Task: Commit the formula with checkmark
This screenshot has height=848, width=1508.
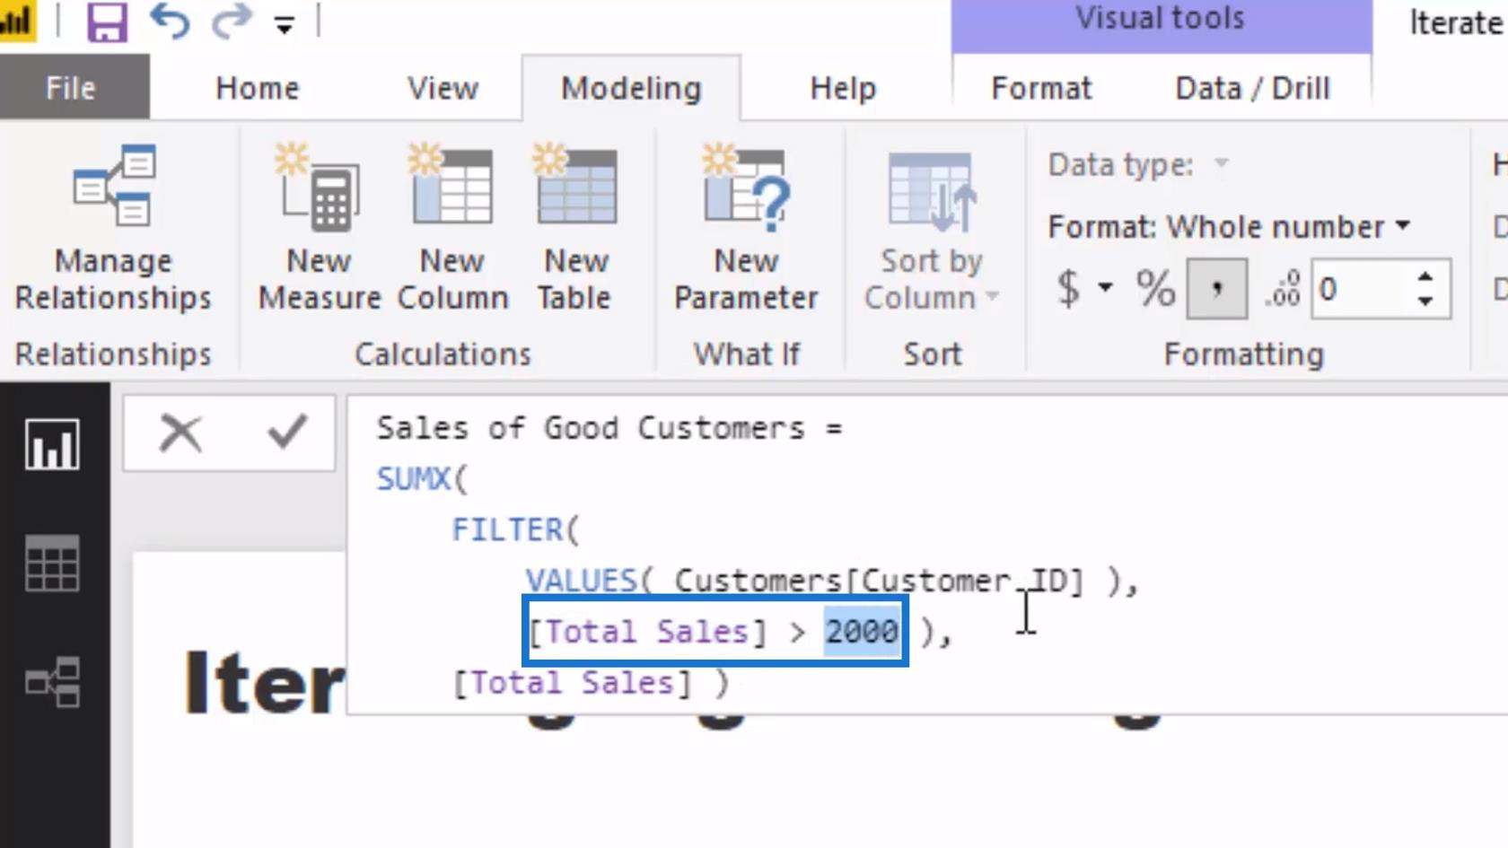Action: [x=287, y=433]
